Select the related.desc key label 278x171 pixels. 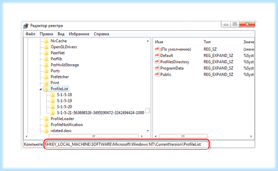click(x=61, y=131)
